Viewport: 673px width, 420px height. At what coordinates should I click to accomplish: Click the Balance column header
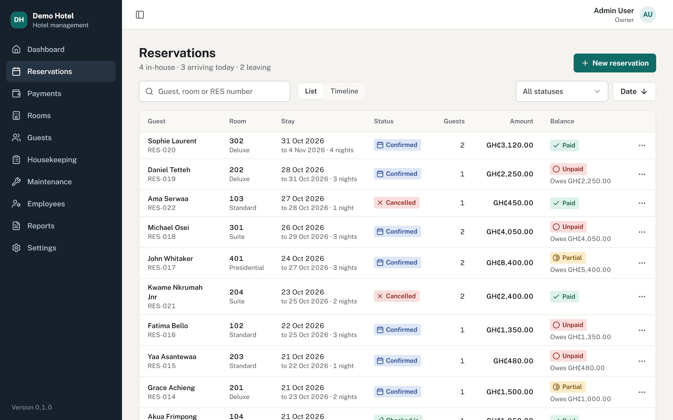pos(562,121)
